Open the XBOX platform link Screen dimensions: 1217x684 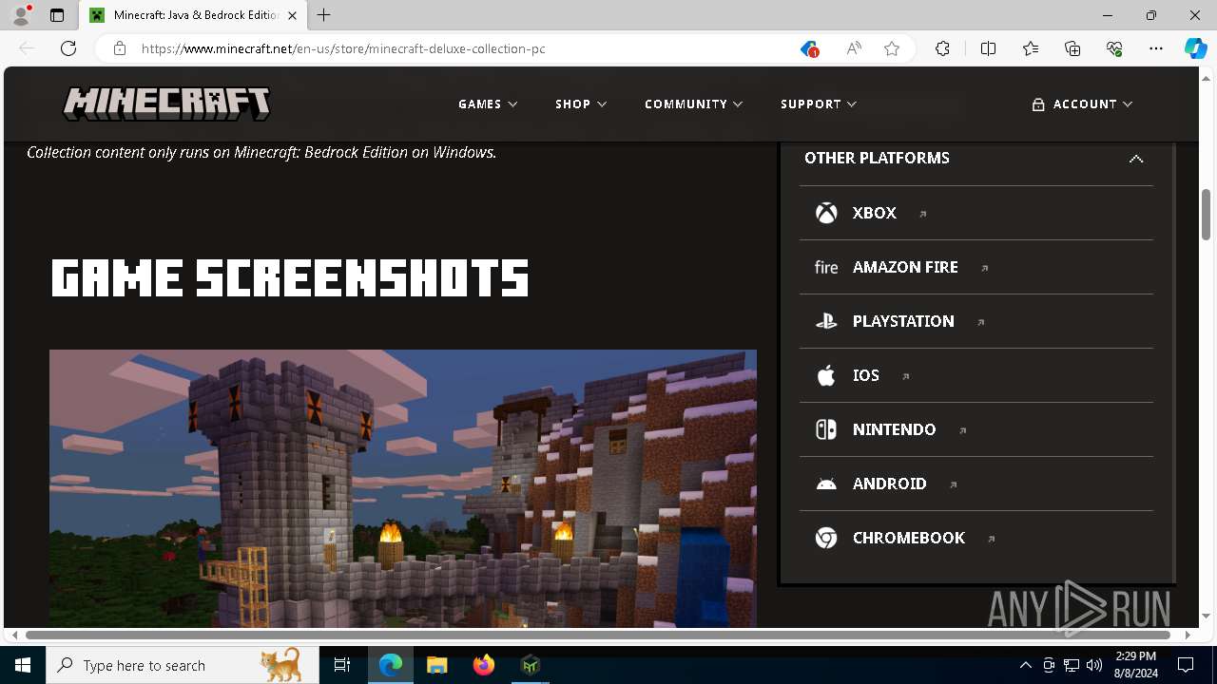click(875, 213)
